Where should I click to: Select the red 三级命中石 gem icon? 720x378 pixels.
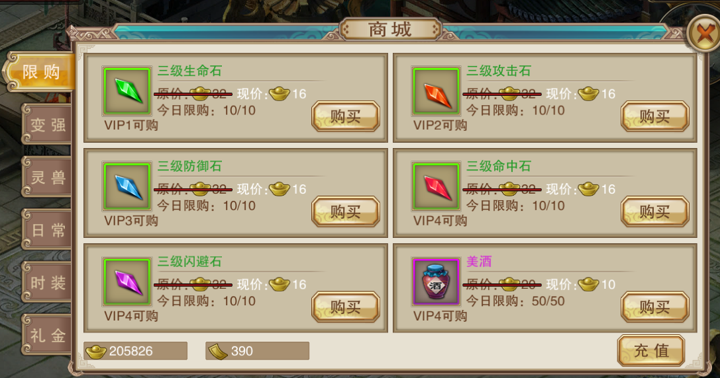coord(437,186)
